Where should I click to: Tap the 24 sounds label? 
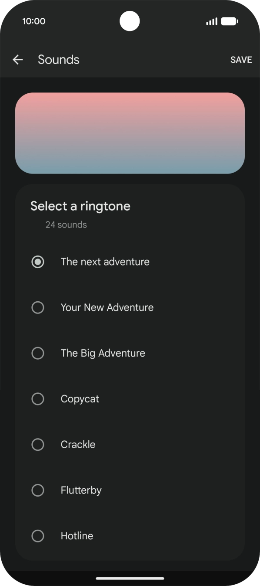click(66, 225)
